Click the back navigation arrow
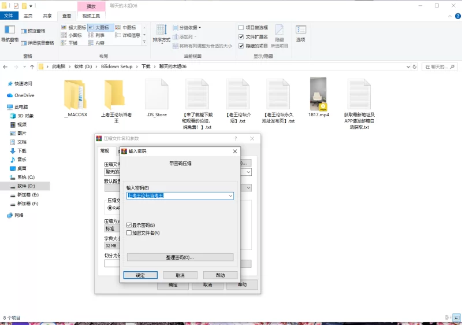 pyautogui.click(x=5, y=67)
